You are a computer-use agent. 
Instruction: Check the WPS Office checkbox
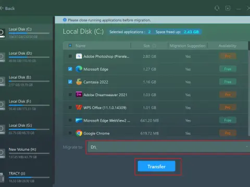click(x=70, y=108)
